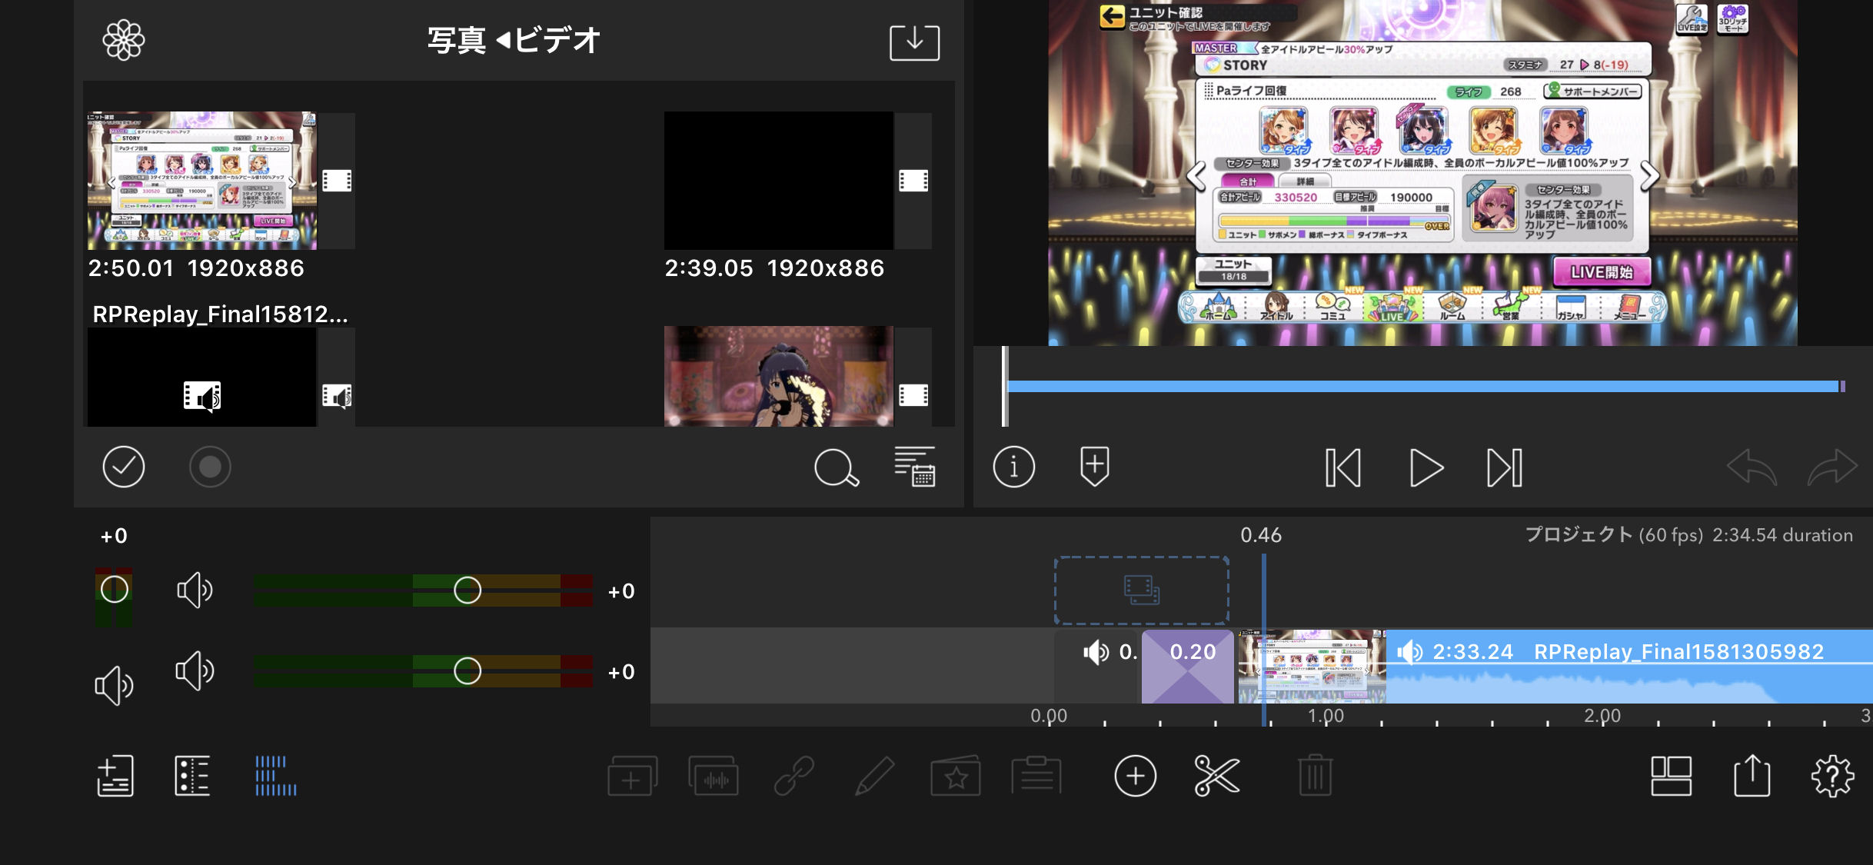Select the singer performance video thumbnail
1873x865 pixels.
click(x=779, y=377)
